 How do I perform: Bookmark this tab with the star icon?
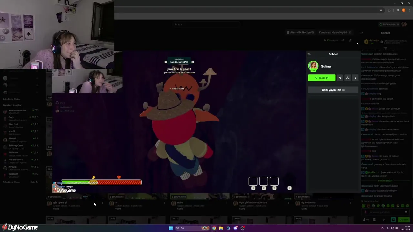[381, 10]
